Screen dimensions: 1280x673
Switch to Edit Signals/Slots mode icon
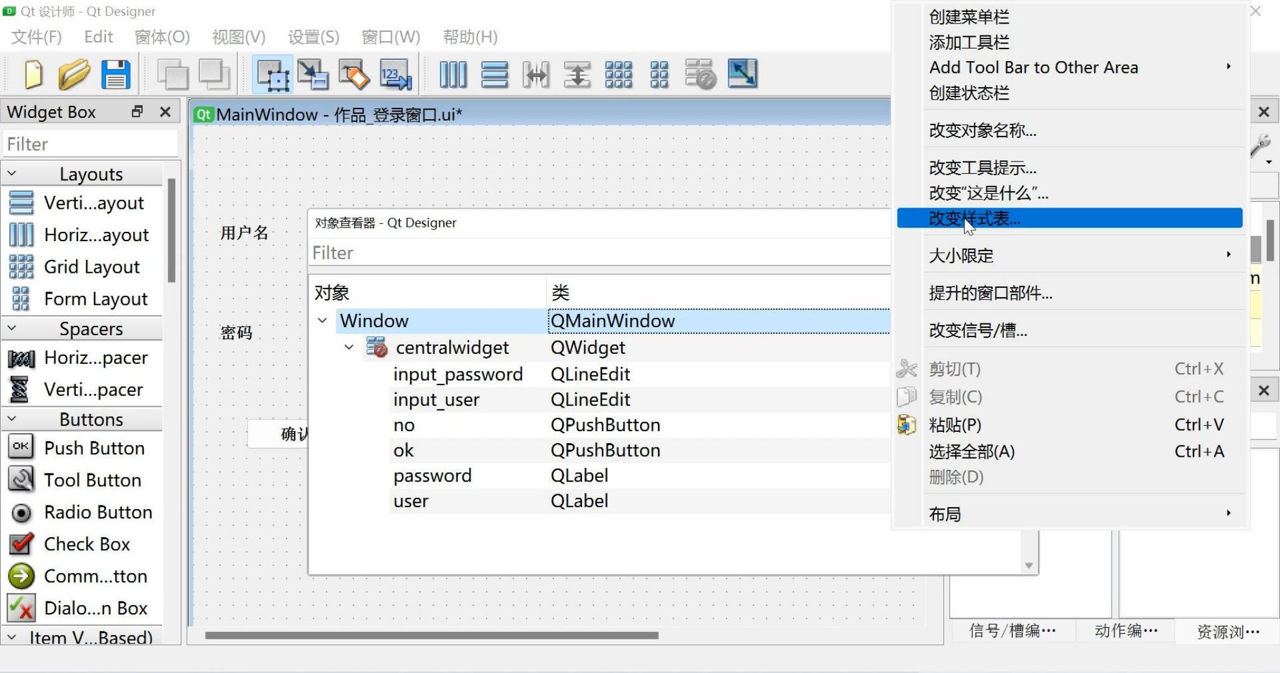(313, 74)
